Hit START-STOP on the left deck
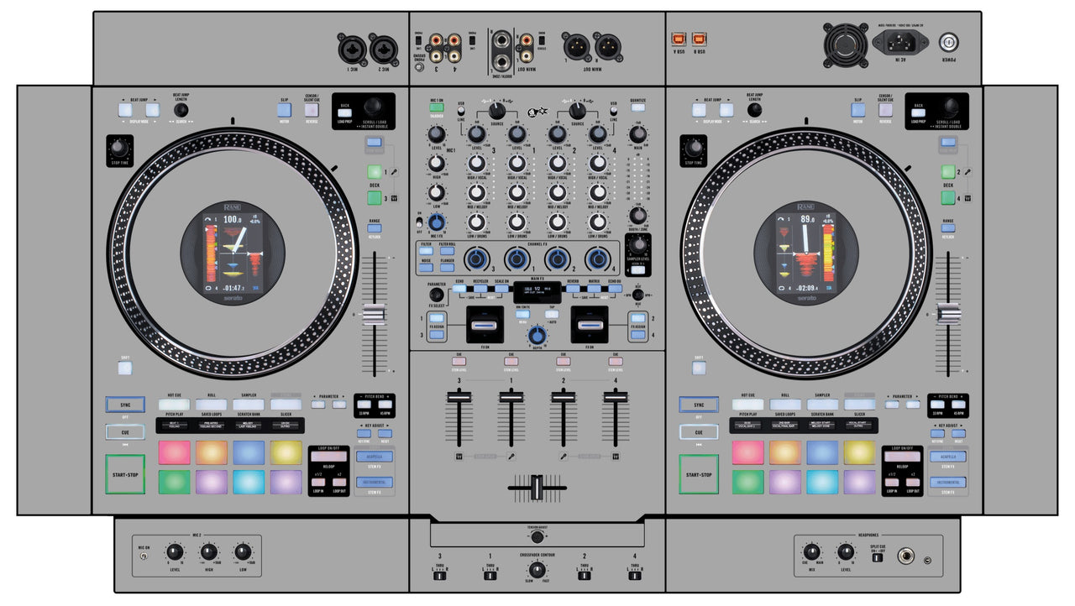This screenshot has width=1075, height=606. (124, 474)
